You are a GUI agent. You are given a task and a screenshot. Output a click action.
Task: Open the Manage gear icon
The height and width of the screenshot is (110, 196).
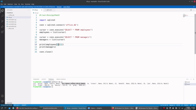pos(2,101)
